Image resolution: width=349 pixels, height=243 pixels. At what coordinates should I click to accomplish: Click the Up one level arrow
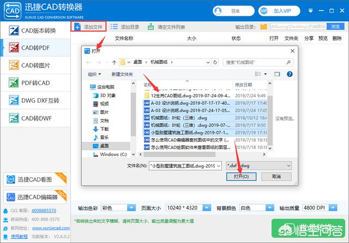point(114,62)
